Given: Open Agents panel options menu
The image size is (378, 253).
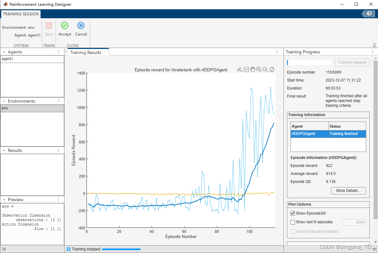Looking at the screenshot, I should pyautogui.click(x=58, y=52).
